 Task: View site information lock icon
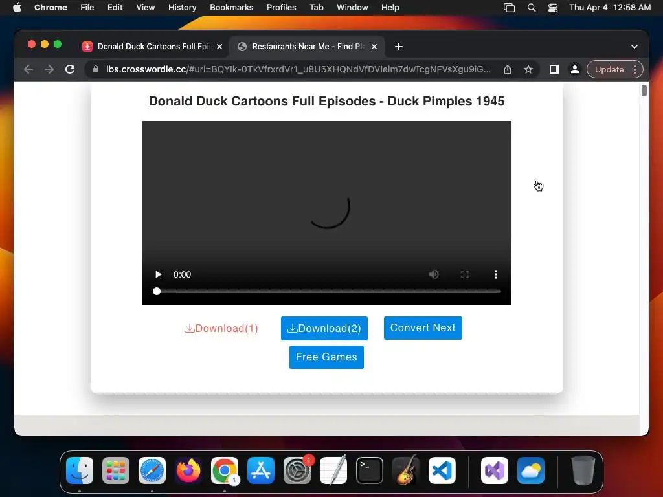click(x=96, y=69)
